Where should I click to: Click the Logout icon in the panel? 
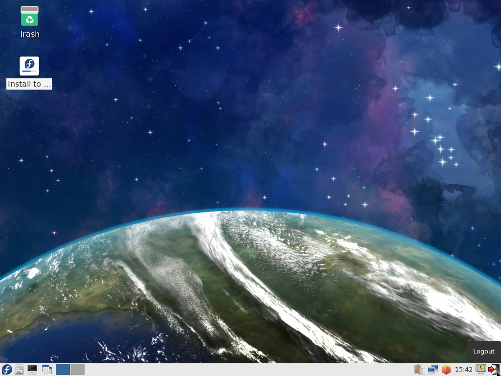click(494, 370)
